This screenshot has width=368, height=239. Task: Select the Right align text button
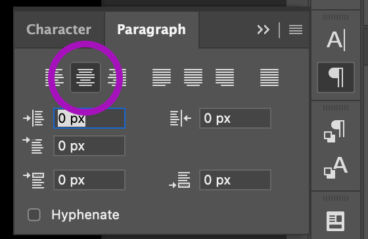pos(117,77)
